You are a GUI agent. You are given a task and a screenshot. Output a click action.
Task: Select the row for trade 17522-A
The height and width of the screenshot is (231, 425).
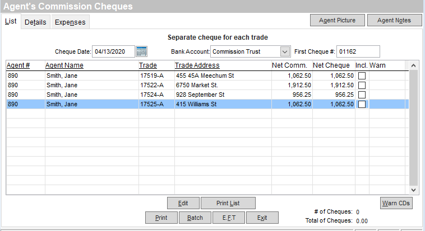coord(151,85)
